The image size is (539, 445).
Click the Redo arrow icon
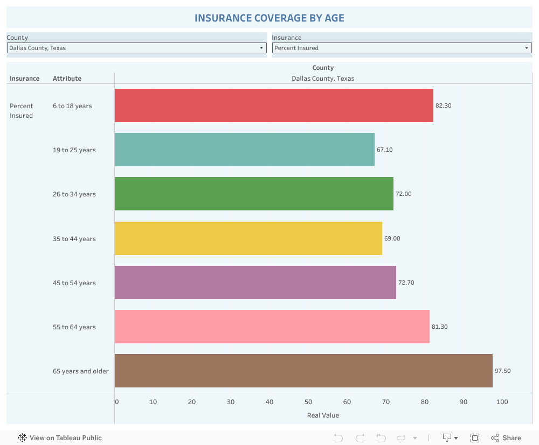click(360, 438)
